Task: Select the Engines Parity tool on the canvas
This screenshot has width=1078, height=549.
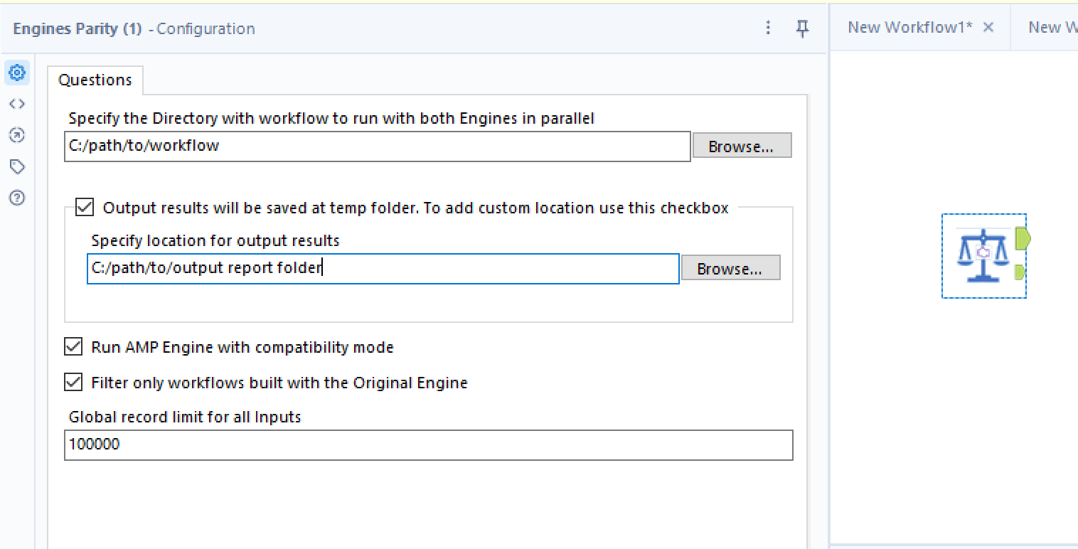Action: pyautogui.click(x=984, y=255)
